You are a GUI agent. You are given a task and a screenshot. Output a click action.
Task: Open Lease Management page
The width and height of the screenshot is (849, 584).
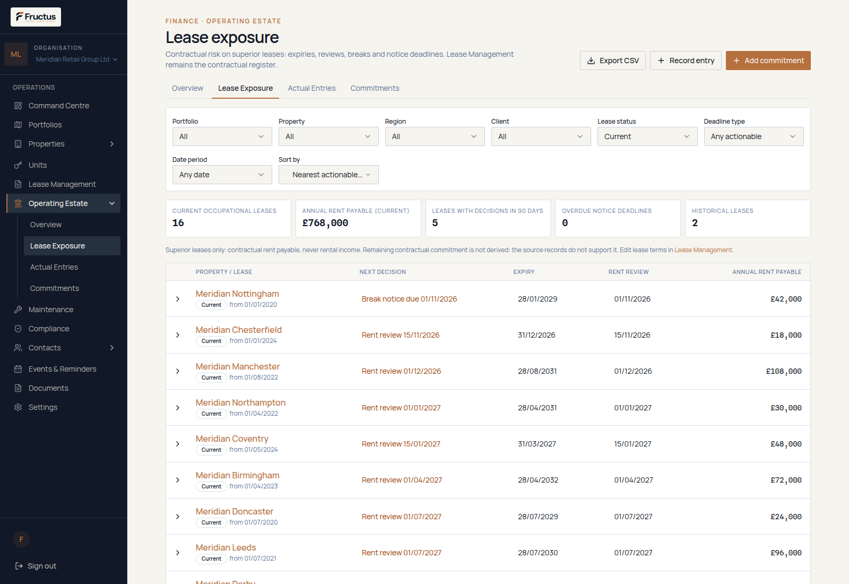pyautogui.click(x=63, y=184)
